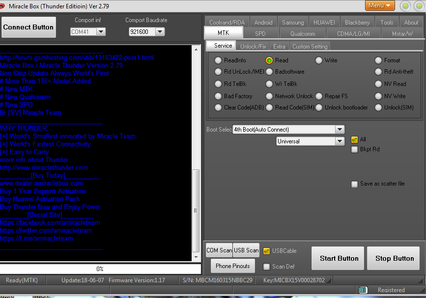Open the gsmhosting forum link in log
The image size is (426, 298).
pos(77,57)
